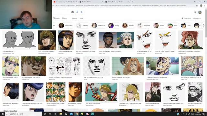Open the volume icon in system tray
The height and width of the screenshot is (116, 207).
tap(183, 114)
